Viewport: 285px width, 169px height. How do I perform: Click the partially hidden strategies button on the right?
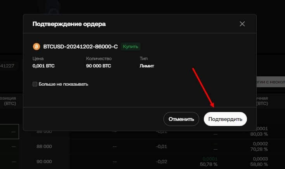tap(270, 82)
